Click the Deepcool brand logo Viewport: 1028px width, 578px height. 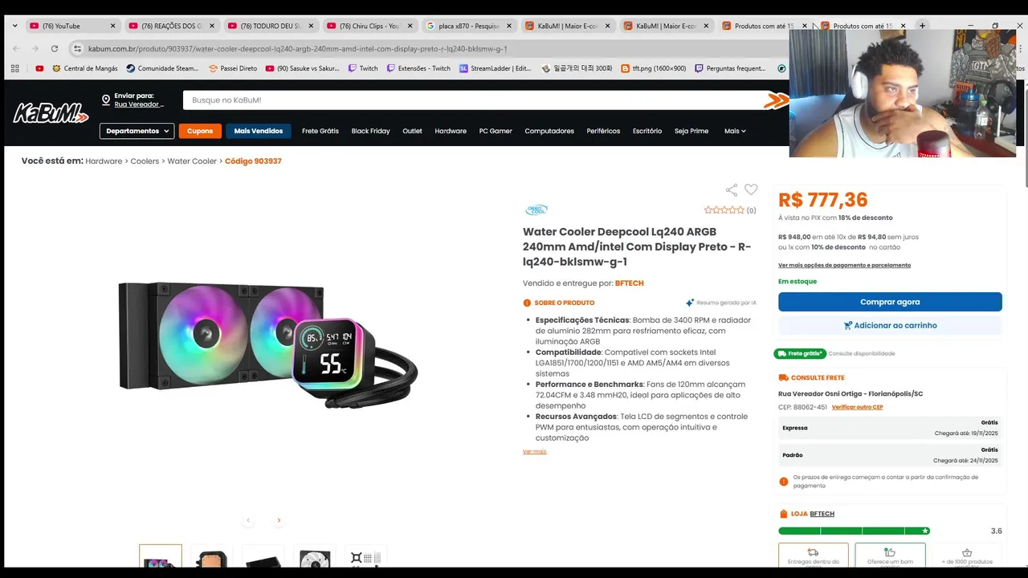536,210
